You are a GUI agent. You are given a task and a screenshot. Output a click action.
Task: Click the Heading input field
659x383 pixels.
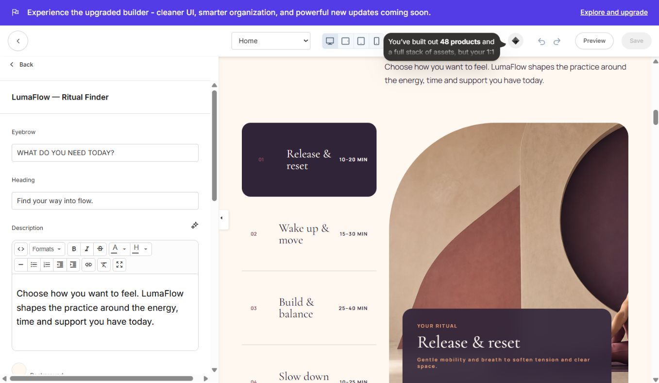105,201
